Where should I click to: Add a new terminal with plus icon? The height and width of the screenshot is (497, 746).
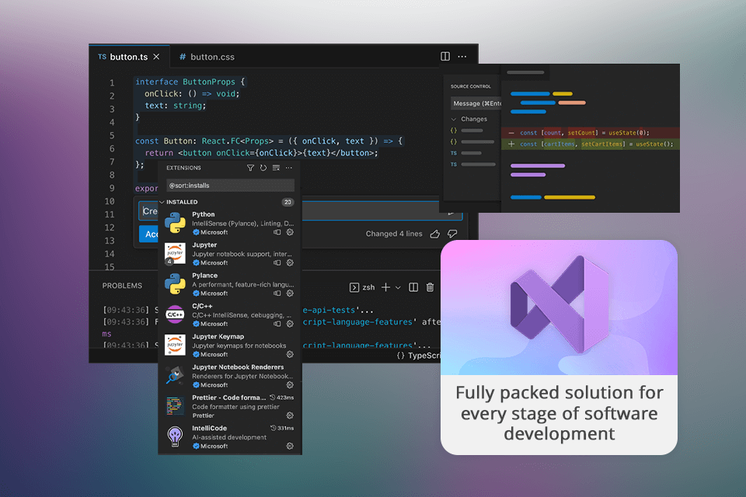pyautogui.click(x=386, y=287)
